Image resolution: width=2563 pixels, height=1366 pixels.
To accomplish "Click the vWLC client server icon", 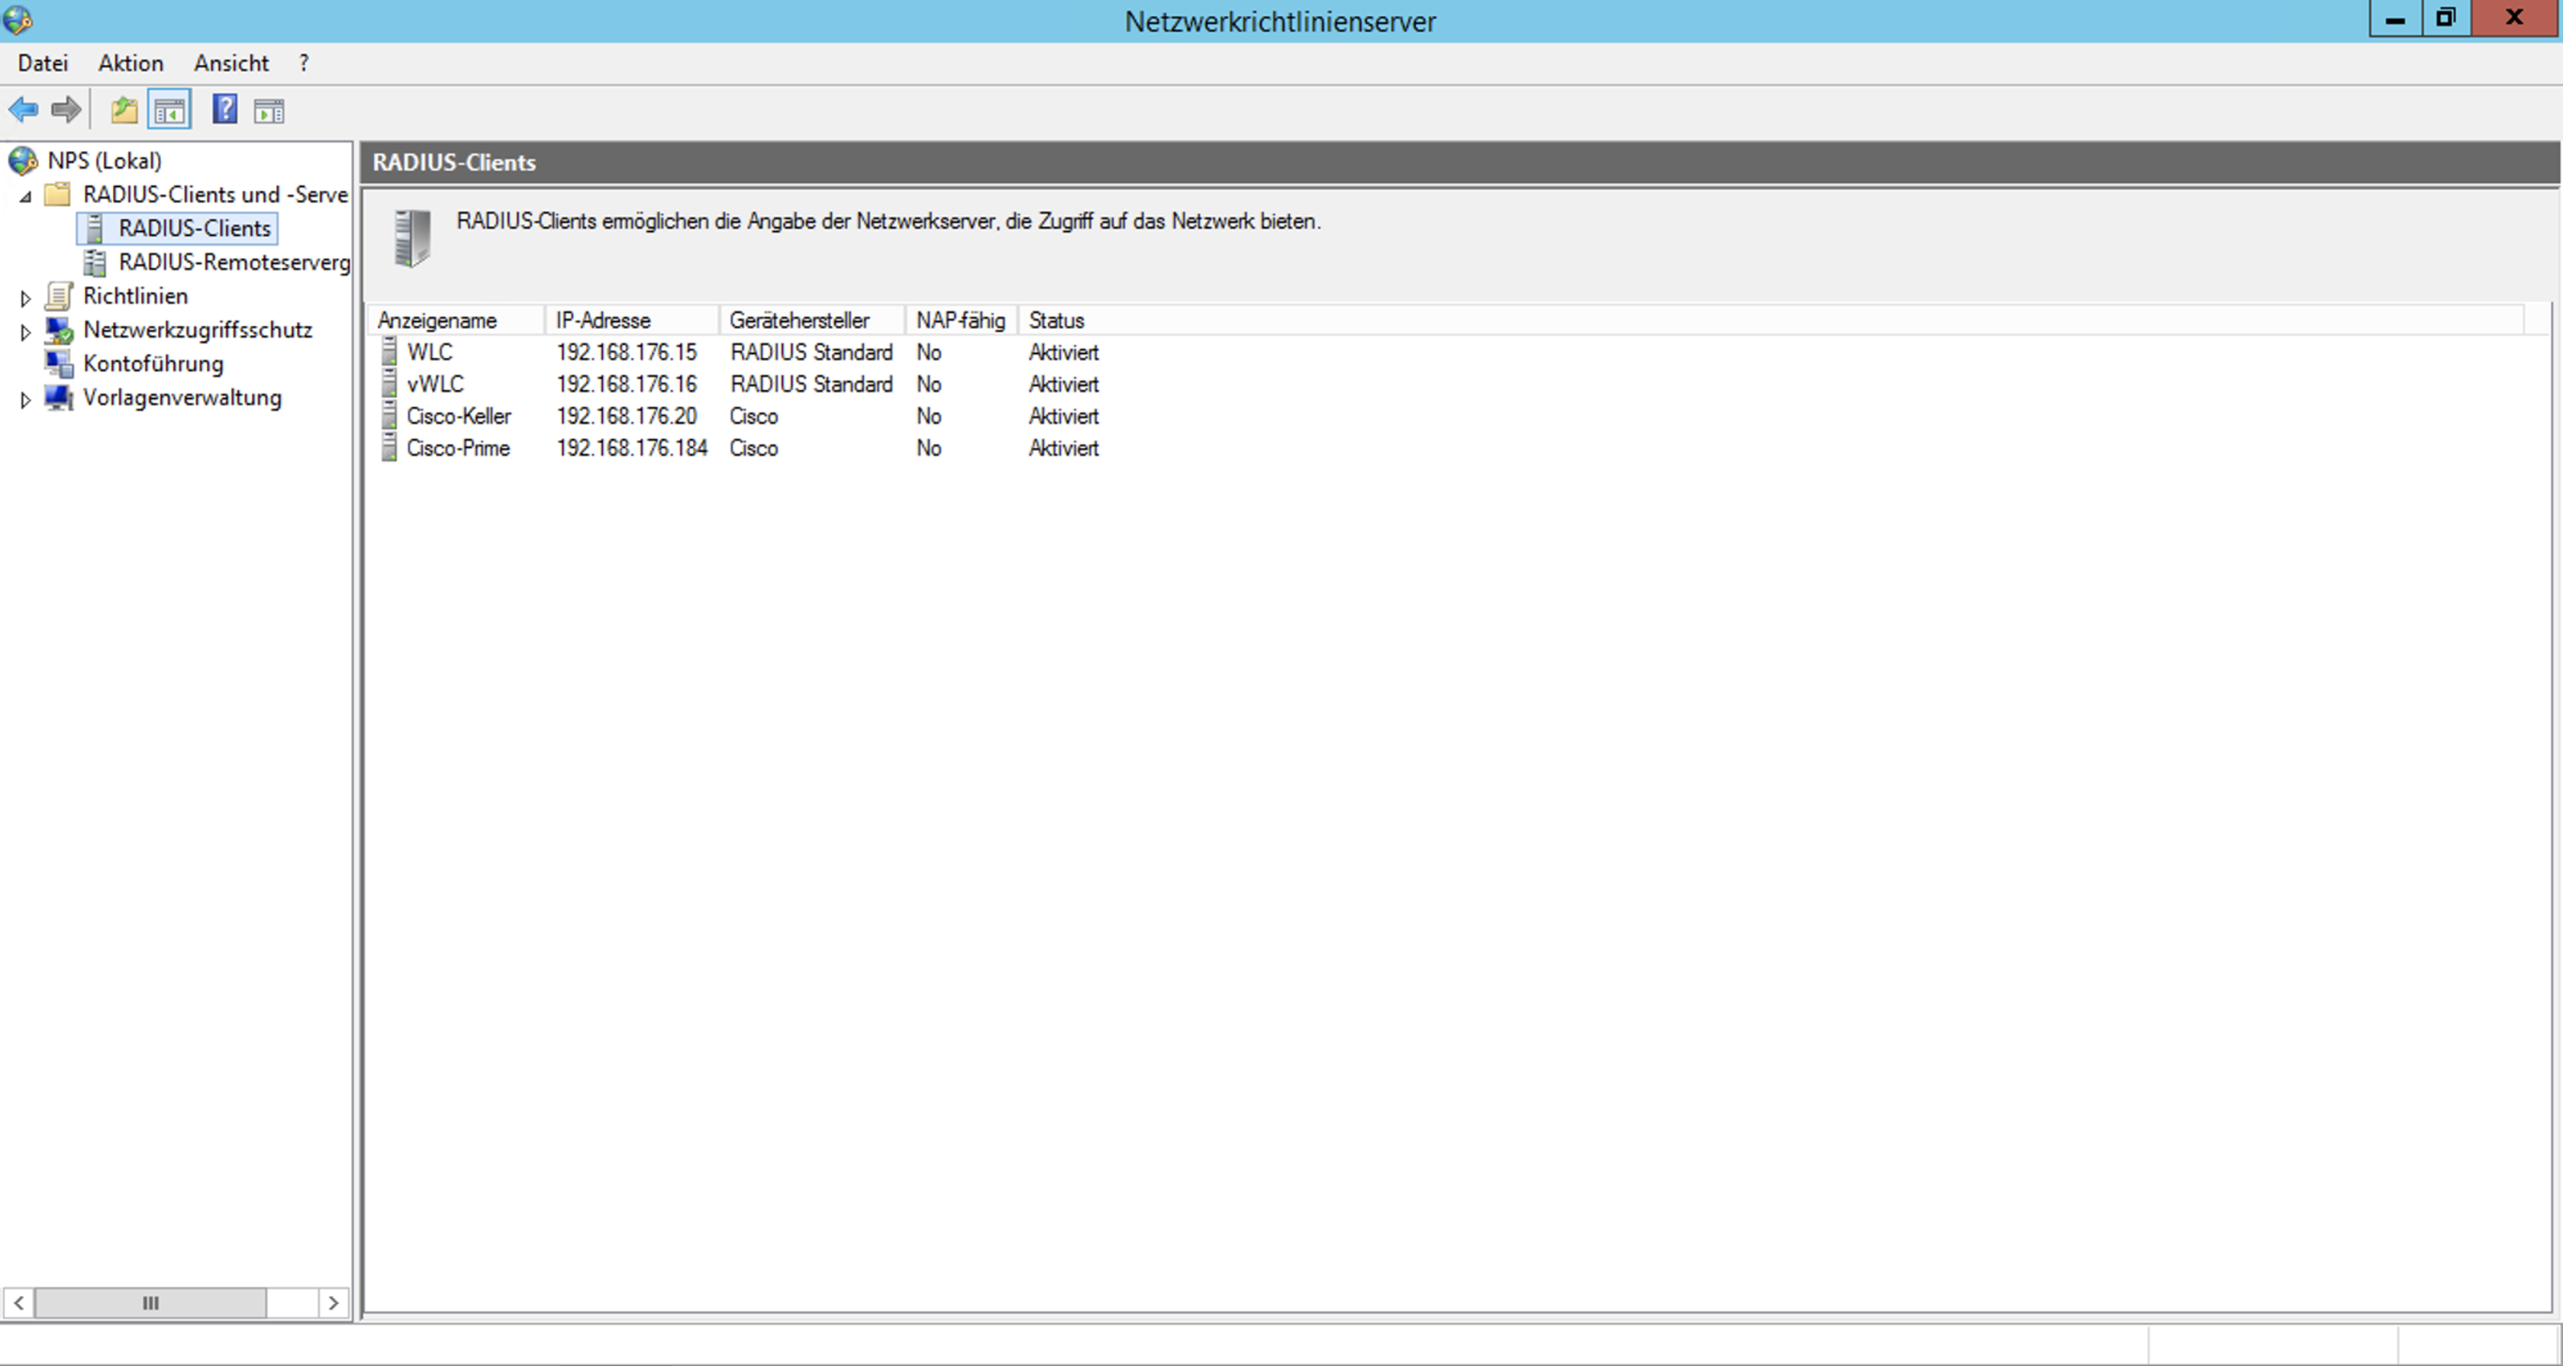I will pos(389,384).
